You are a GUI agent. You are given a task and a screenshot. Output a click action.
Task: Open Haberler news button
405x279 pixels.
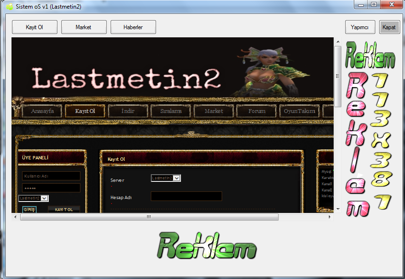pos(133,27)
